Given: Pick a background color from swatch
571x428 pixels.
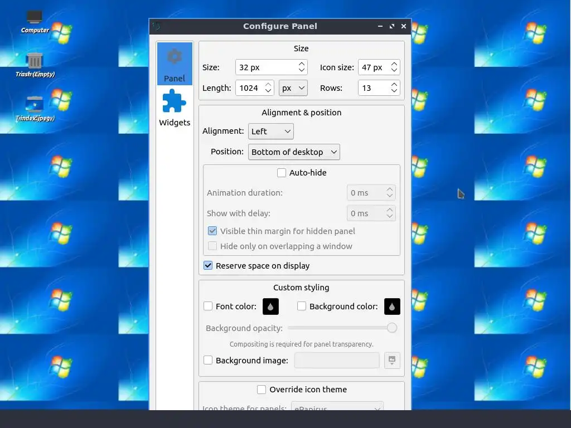Looking at the screenshot, I should click(x=392, y=307).
